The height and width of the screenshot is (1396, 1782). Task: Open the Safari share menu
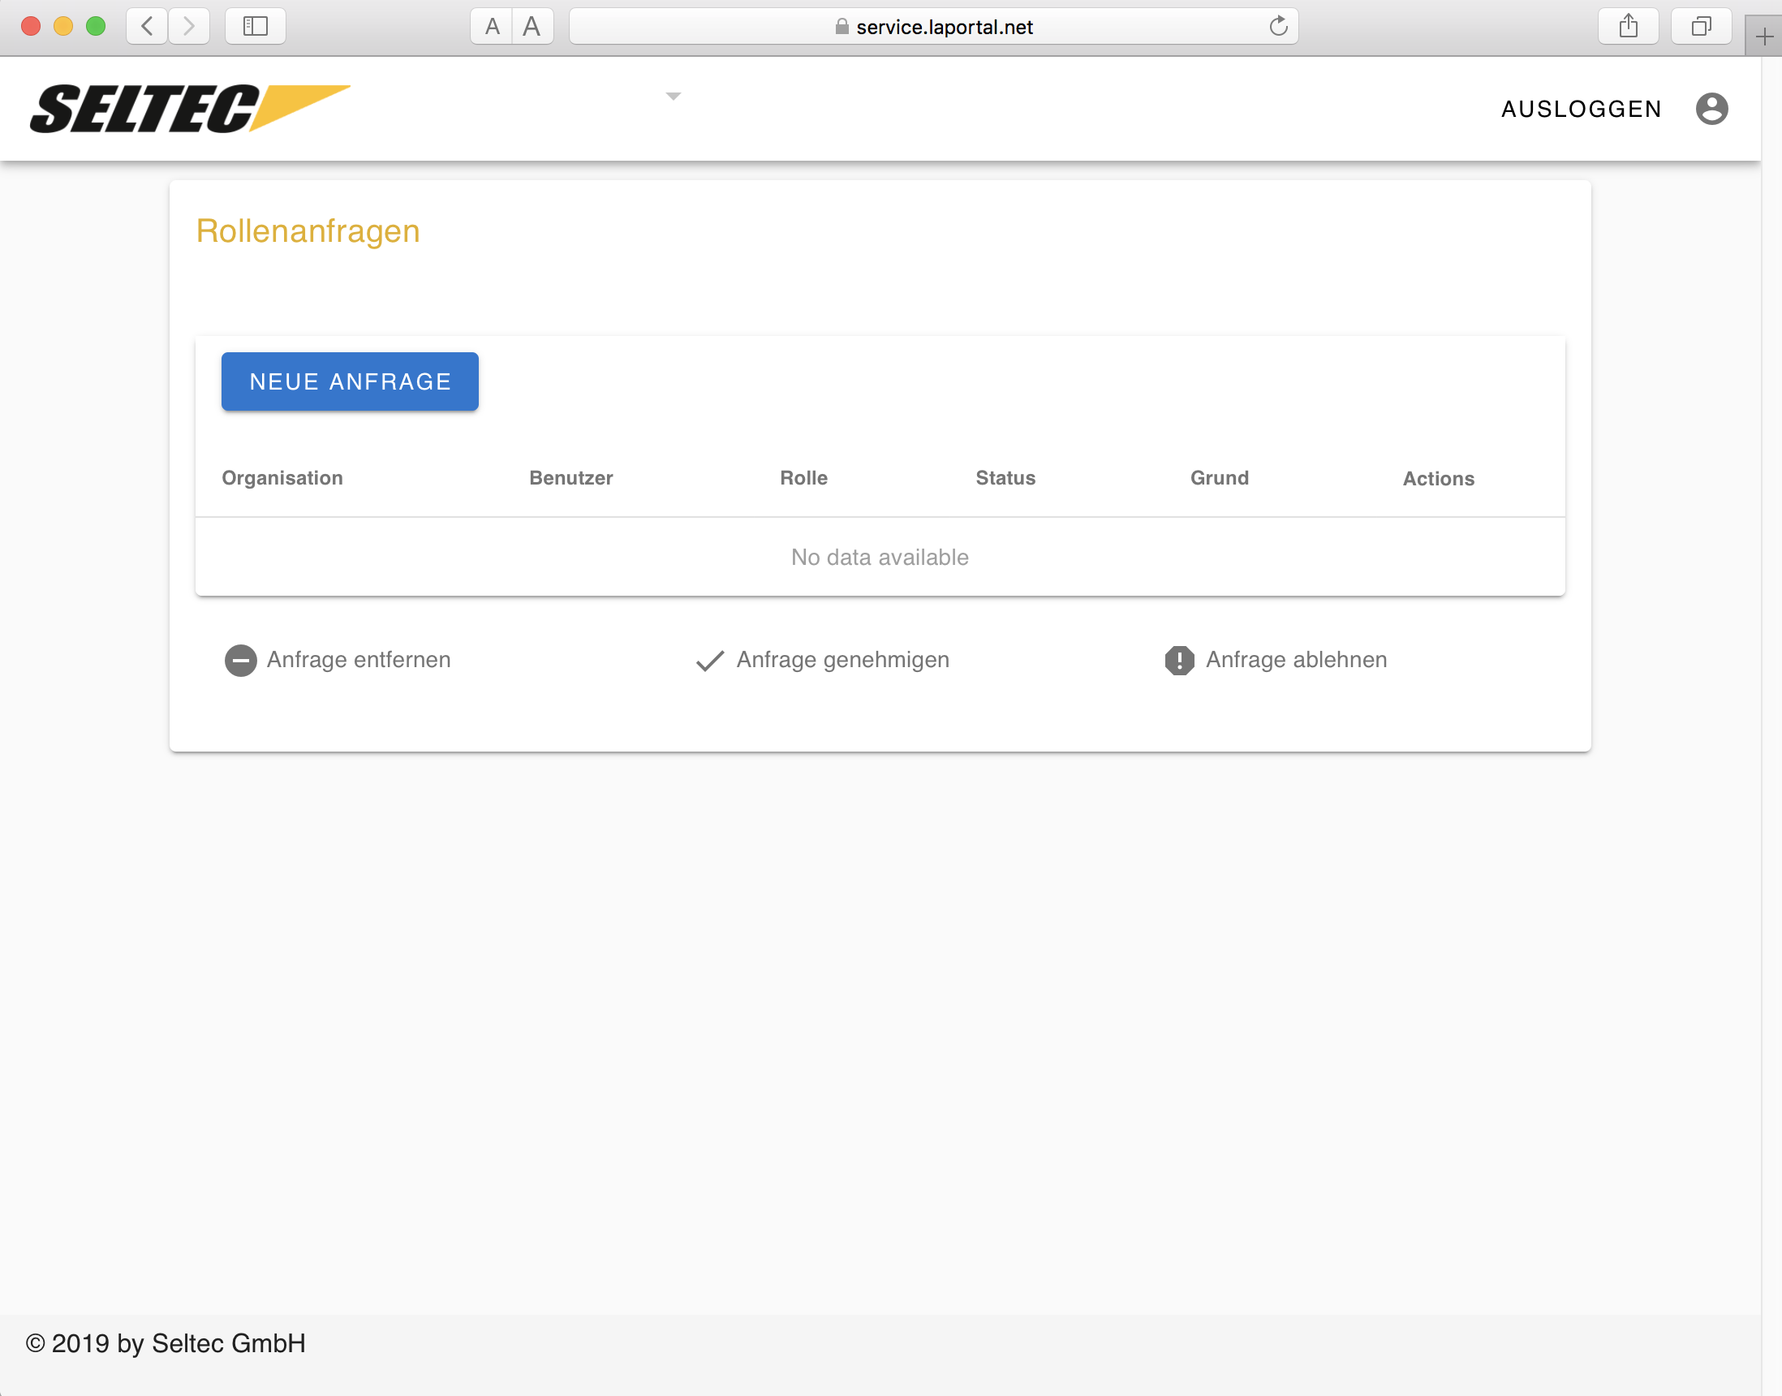pyautogui.click(x=1629, y=26)
